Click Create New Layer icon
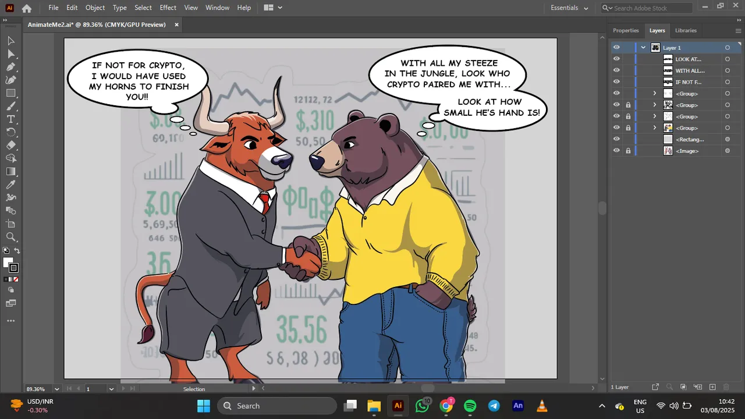745x419 pixels. point(712,387)
